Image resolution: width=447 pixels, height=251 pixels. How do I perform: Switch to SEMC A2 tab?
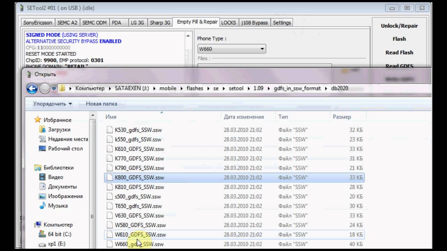[x=67, y=23]
